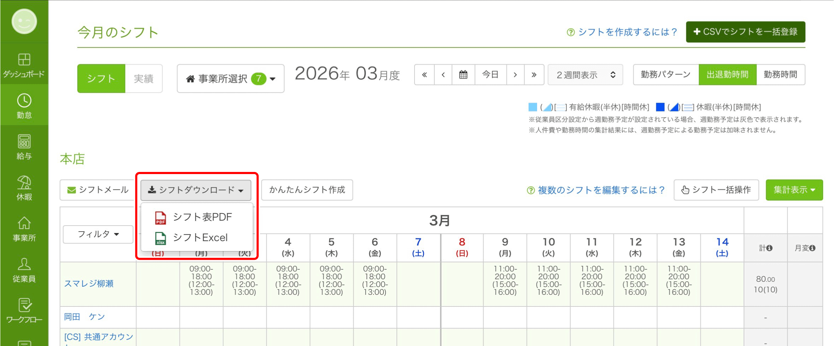Collapse the シフトダウンロード dropdown

click(x=196, y=190)
